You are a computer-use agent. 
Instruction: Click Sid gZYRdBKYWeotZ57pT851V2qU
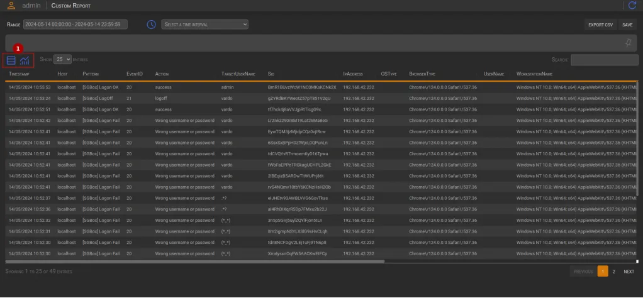(299, 98)
